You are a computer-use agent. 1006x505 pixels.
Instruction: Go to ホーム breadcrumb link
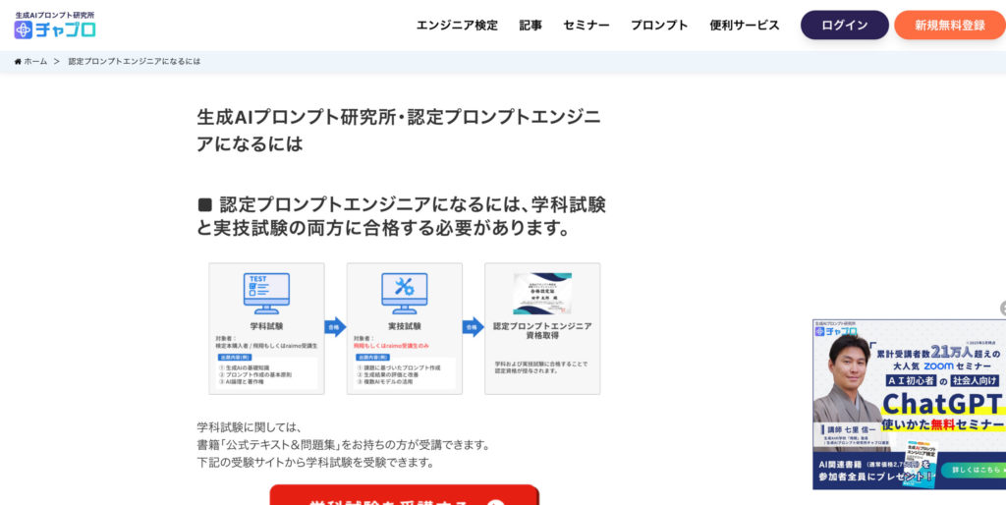click(35, 62)
